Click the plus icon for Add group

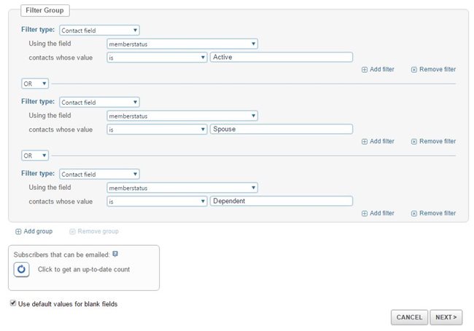[x=18, y=231]
